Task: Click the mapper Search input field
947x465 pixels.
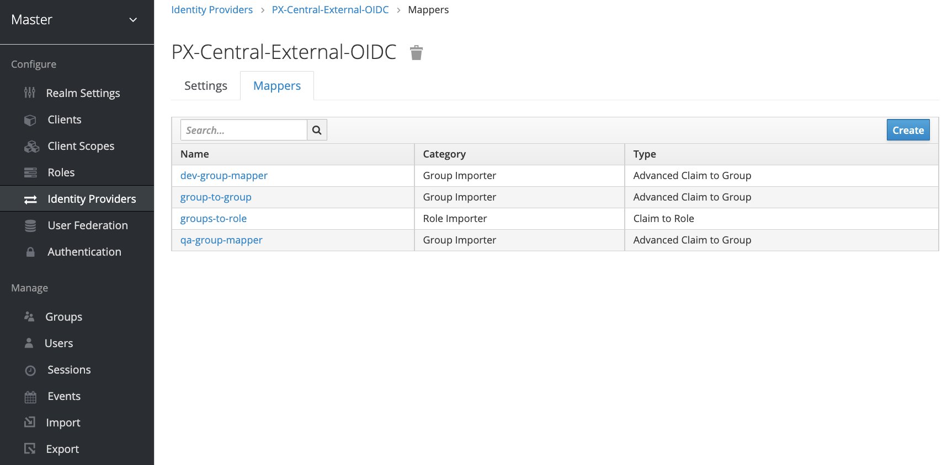Action: [243, 130]
